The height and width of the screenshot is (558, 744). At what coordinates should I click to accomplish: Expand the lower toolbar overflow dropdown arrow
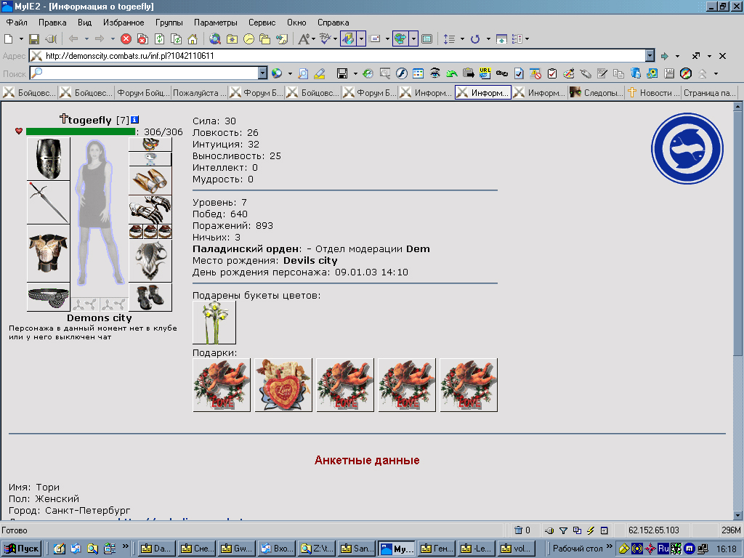(x=716, y=73)
